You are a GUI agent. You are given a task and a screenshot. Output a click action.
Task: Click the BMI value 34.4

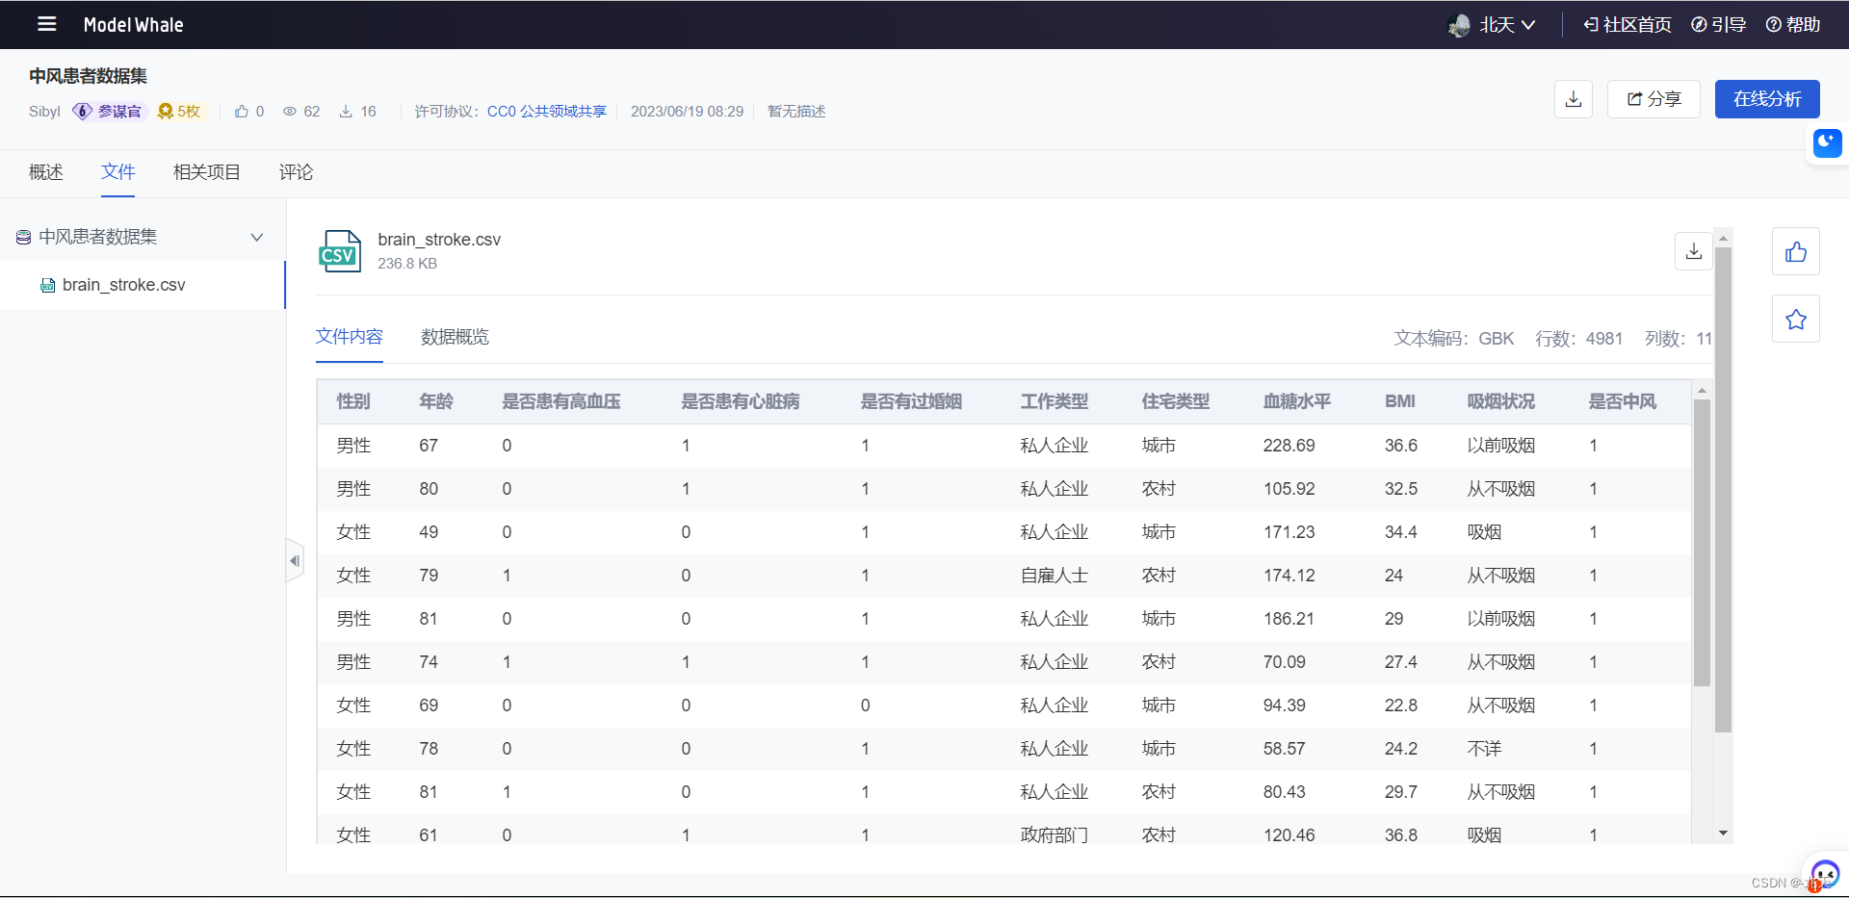click(x=1401, y=532)
